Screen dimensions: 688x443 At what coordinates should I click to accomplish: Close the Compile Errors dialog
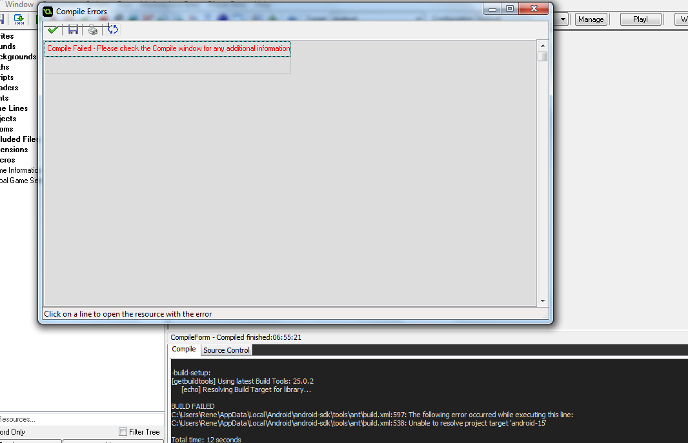pos(533,9)
